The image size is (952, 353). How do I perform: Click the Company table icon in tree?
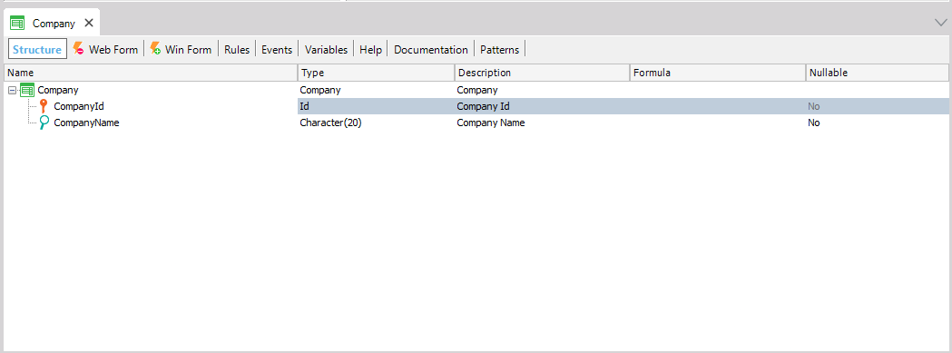click(x=27, y=90)
